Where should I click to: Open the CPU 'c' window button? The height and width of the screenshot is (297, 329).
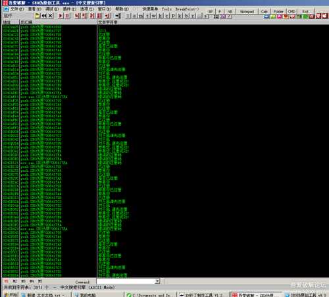[x=166, y=16]
